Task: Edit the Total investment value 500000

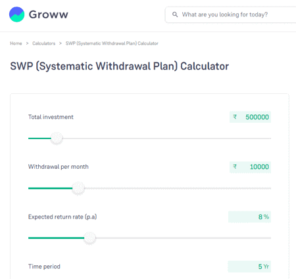Action: coord(257,117)
